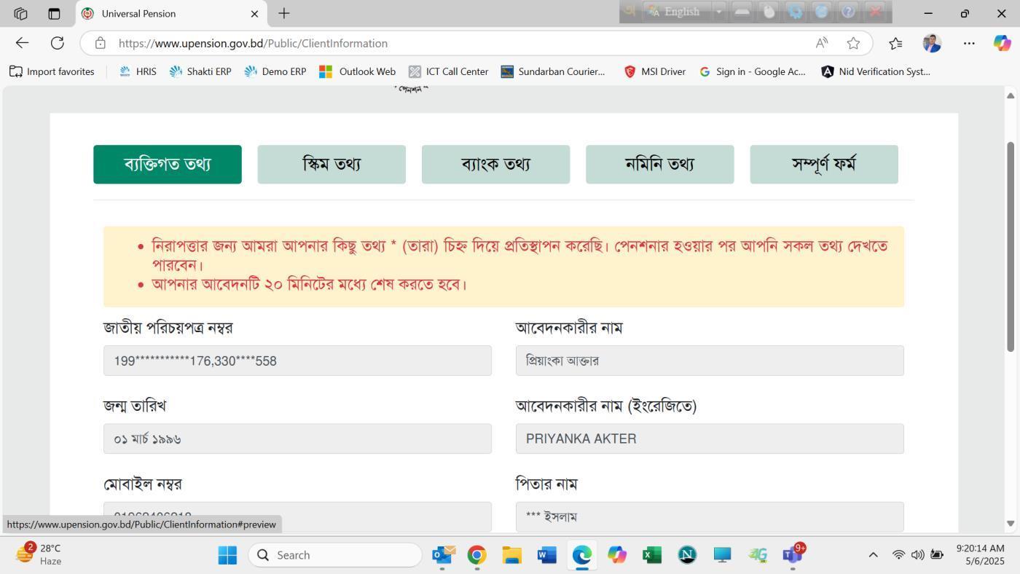Open the Copilot sidebar icon
The height and width of the screenshot is (574, 1020).
click(x=1003, y=43)
